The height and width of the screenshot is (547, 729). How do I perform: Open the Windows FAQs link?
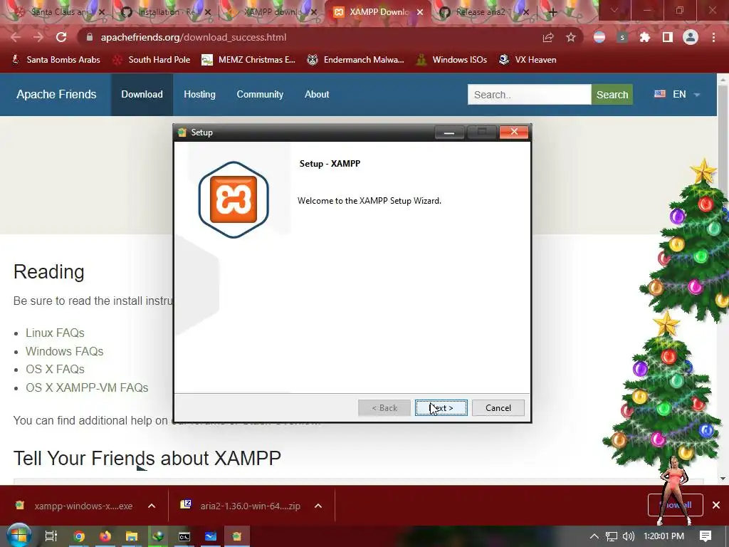(x=64, y=351)
